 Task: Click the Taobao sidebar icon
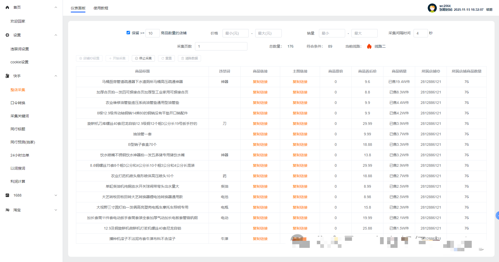[x=7, y=210]
